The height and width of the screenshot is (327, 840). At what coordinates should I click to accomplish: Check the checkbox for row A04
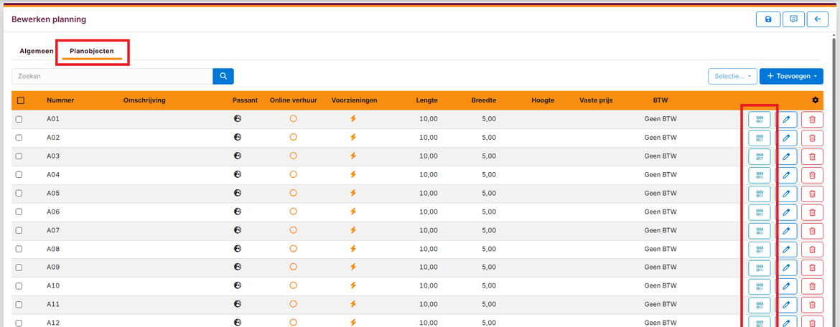(19, 174)
